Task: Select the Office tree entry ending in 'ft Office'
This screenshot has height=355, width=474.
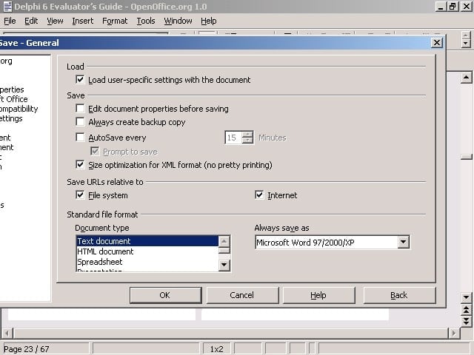Action: pyautogui.click(x=13, y=99)
